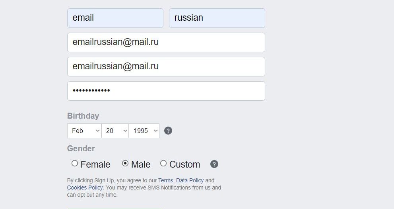Click the Gender help question-mark icon

pos(214,164)
